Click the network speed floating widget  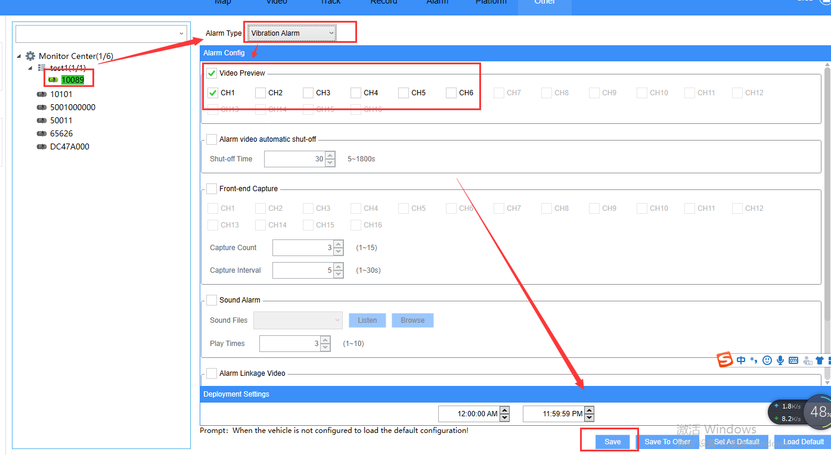tap(787, 412)
